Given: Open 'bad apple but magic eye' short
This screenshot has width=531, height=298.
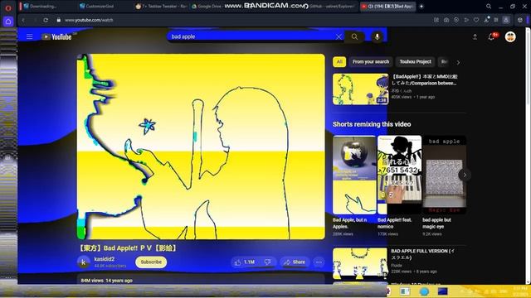Looking at the screenshot, I should click(x=445, y=175).
